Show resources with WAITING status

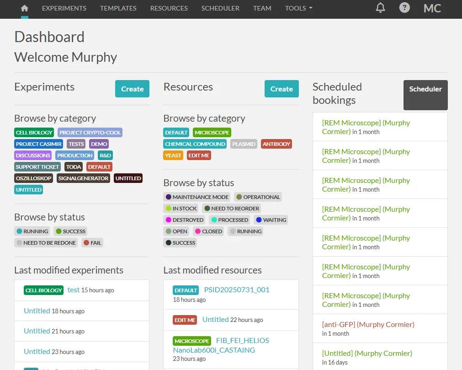coord(271,220)
